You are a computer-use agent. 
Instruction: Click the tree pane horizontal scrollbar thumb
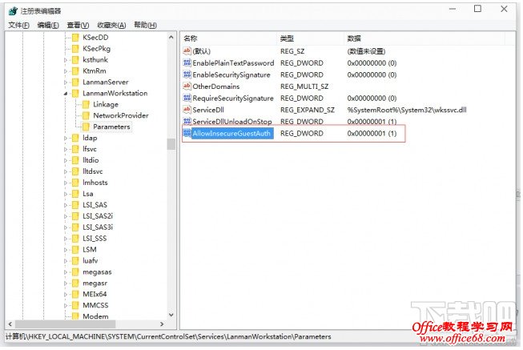(66, 324)
